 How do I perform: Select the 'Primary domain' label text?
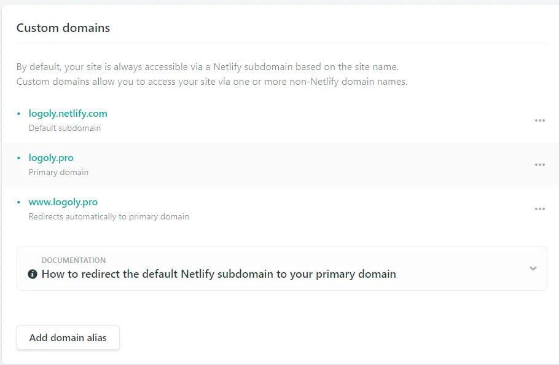coord(58,173)
